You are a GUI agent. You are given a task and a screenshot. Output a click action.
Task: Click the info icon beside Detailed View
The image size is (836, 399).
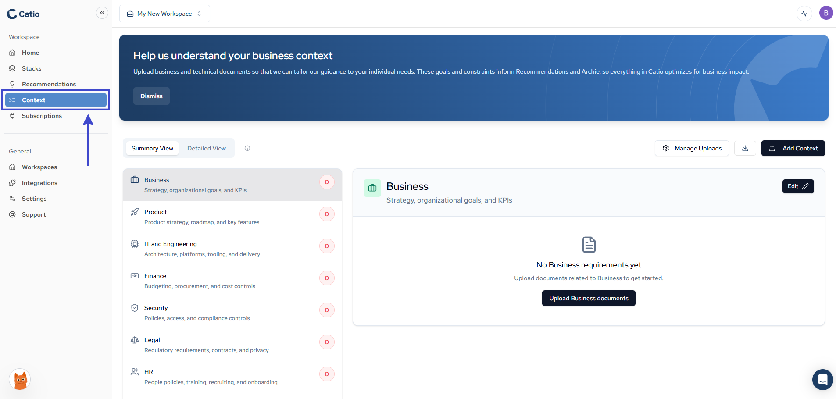tap(247, 148)
